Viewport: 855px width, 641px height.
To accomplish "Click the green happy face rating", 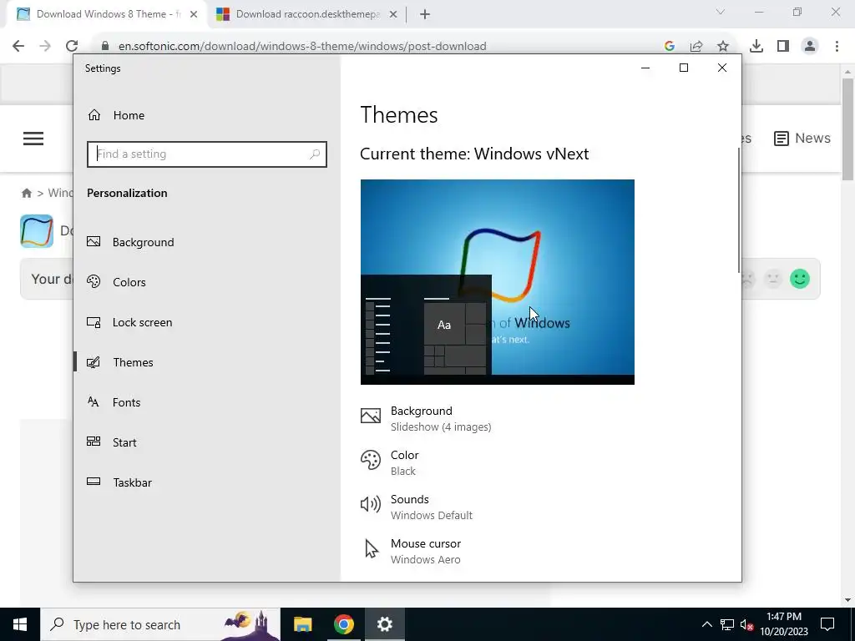I will (x=800, y=279).
